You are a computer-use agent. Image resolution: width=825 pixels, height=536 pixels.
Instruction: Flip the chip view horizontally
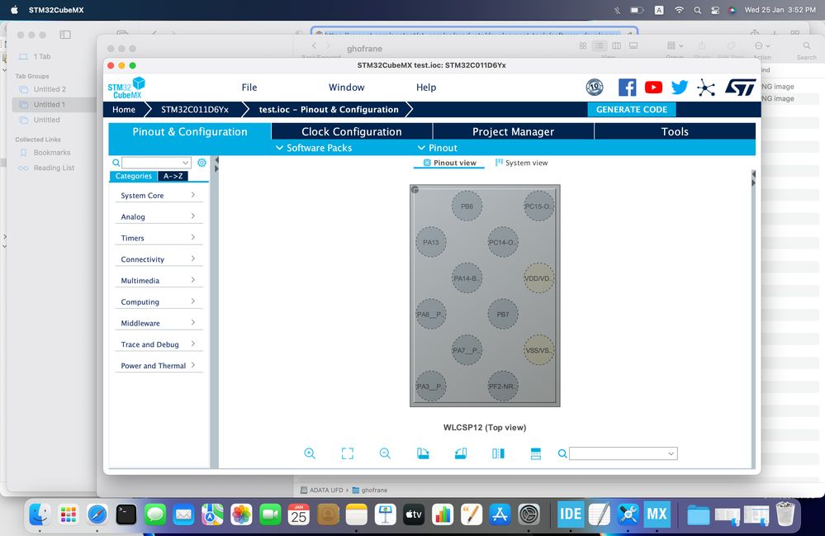click(498, 453)
